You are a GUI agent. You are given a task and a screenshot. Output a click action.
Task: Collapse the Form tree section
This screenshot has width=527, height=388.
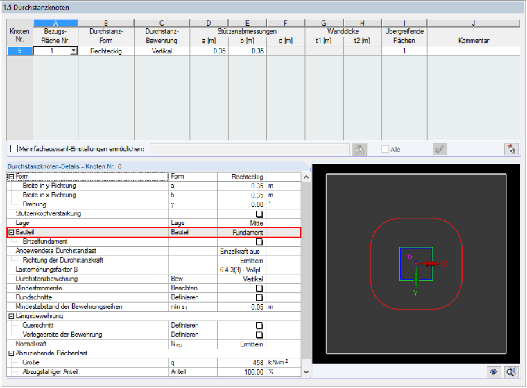pyautogui.click(x=11, y=177)
